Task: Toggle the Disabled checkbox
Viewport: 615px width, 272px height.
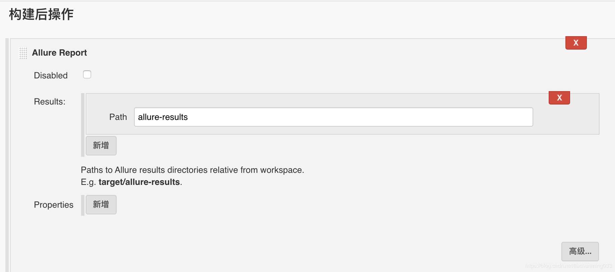Action: pos(87,74)
